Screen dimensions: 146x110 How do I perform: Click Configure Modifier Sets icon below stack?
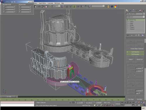pos(143,35)
